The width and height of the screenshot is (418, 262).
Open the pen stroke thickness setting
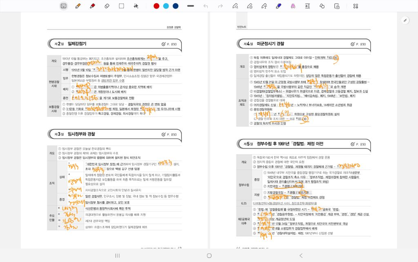pyautogui.click(x=190, y=6)
